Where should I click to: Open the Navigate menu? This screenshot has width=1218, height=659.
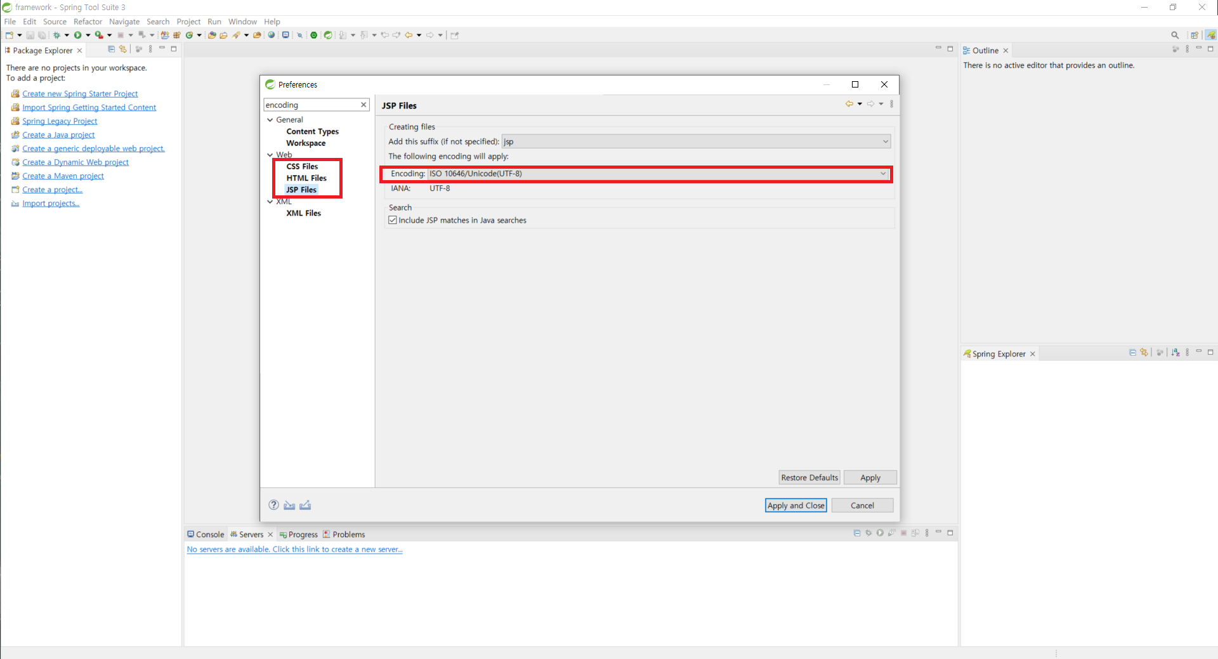click(x=124, y=22)
